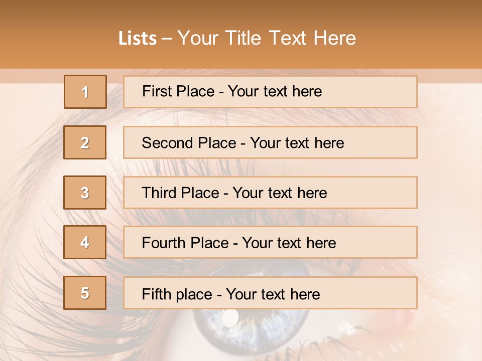The width and height of the screenshot is (482, 361).
Task: Pick the number 4 box
Action: click(x=85, y=242)
